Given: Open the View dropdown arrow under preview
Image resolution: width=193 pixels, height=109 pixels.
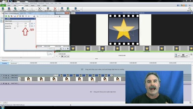Looking at the screenshot, I should [179, 55].
